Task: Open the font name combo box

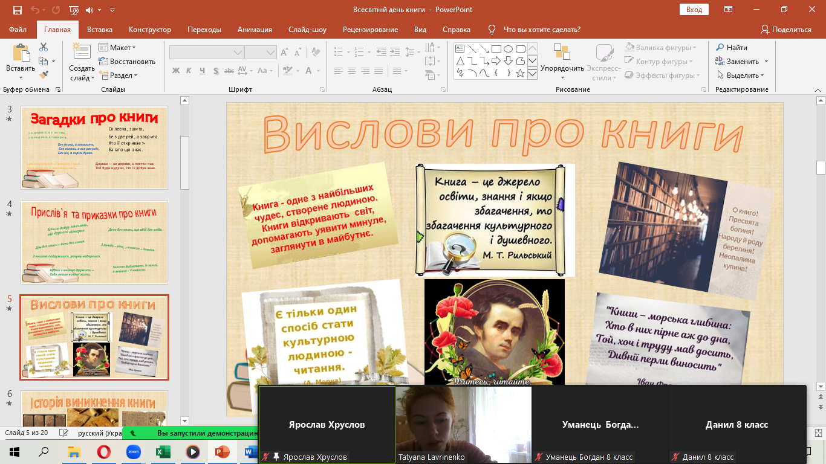Action: click(207, 53)
